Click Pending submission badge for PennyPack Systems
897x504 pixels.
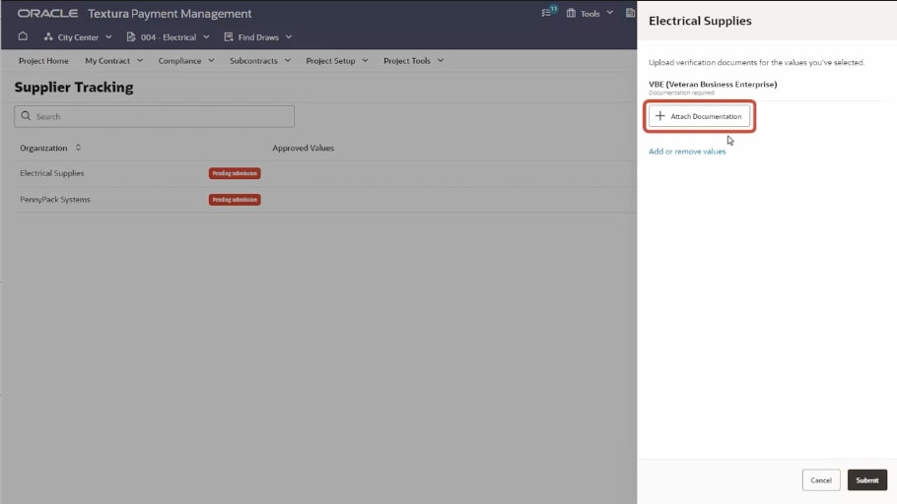pyautogui.click(x=235, y=200)
